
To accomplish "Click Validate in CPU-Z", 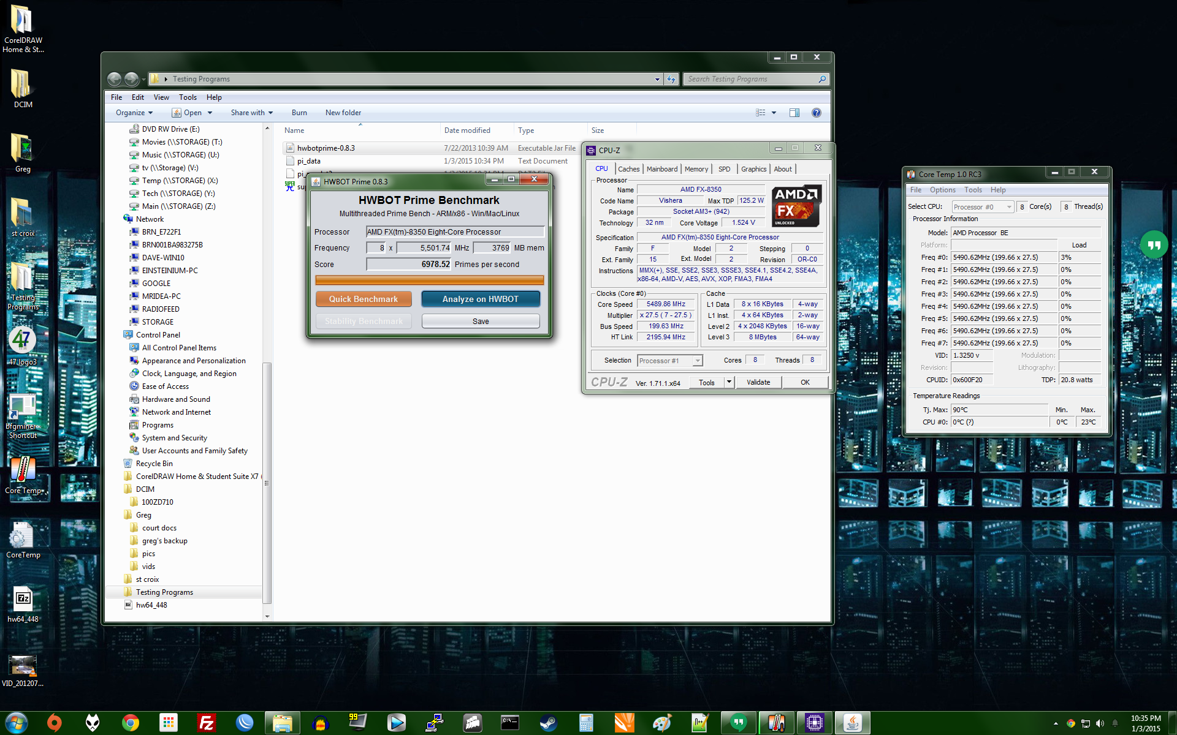I will click(x=758, y=382).
